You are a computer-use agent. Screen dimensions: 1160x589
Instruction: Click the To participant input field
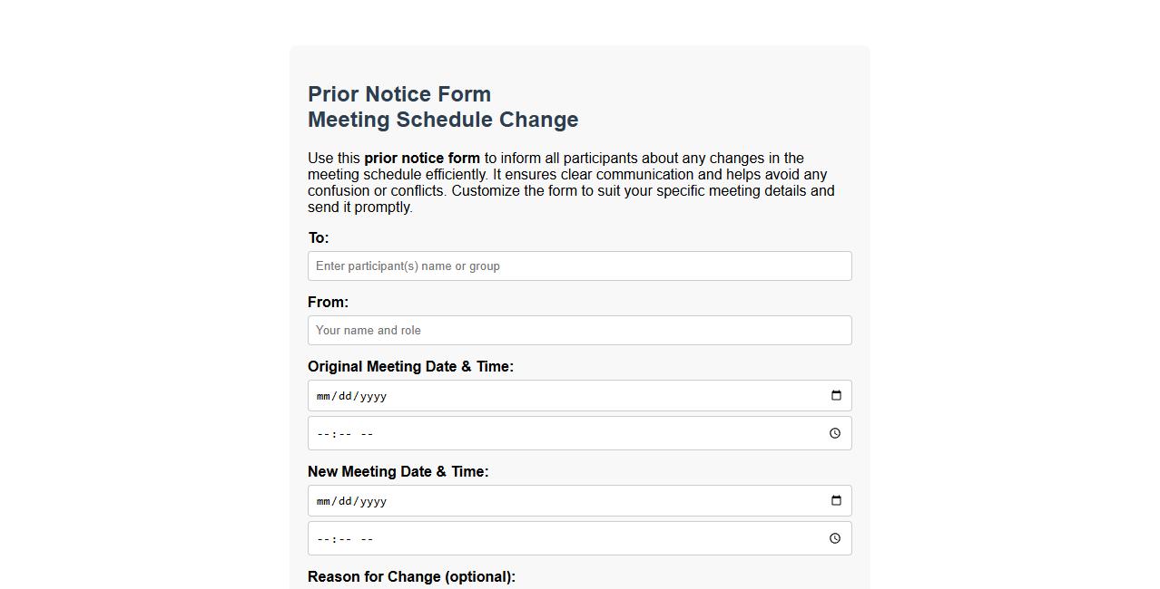click(579, 266)
